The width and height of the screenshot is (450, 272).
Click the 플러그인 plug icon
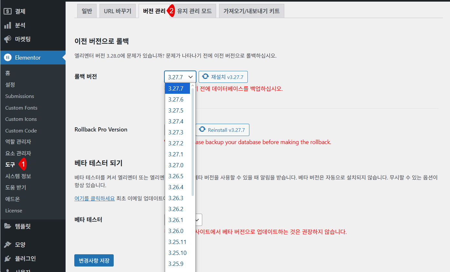tap(8, 258)
